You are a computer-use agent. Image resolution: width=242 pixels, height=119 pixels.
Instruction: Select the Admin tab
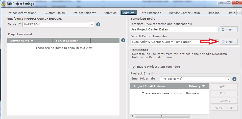(128, 13)
